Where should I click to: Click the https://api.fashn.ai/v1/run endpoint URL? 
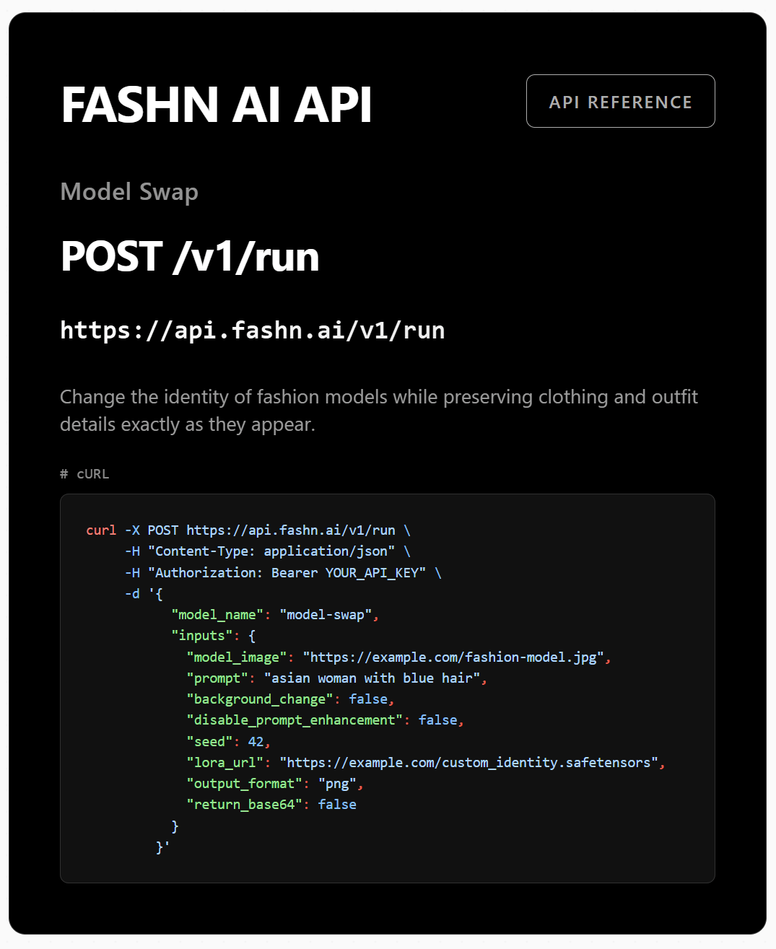tap(252, 331)
